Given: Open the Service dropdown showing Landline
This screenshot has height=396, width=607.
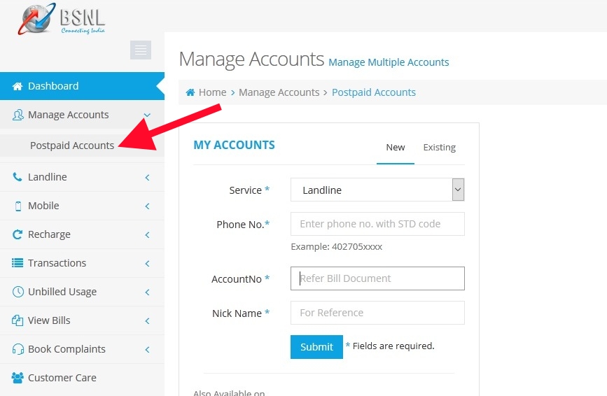Looking at the screenshot, I should pos(377,190).
